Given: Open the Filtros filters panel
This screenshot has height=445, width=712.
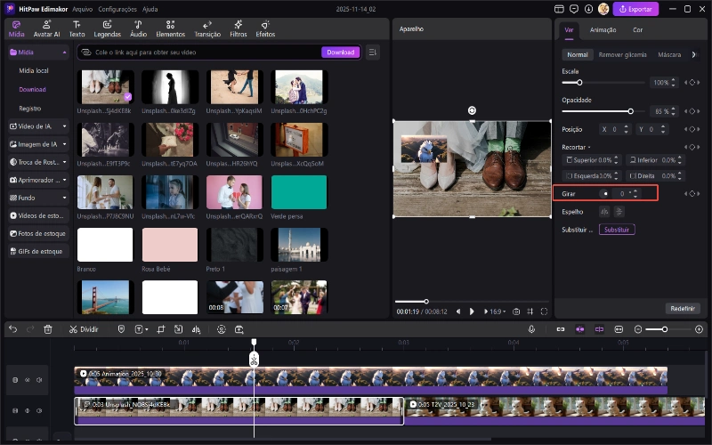Looking at the screenshot, I should 238,28.
